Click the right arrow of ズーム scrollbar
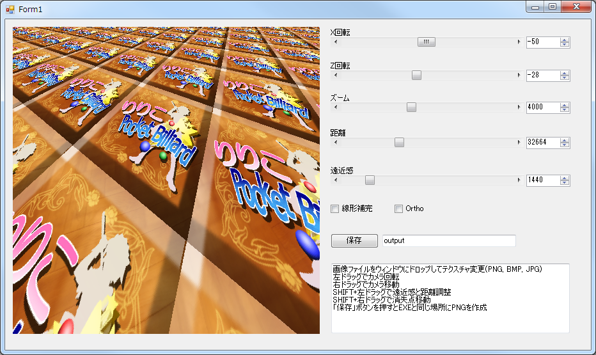This screenshot has width=596, height=355. pyautogui.click(x=519, y=107)
